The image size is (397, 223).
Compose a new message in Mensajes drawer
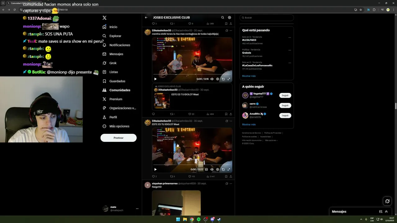point(381,212)
